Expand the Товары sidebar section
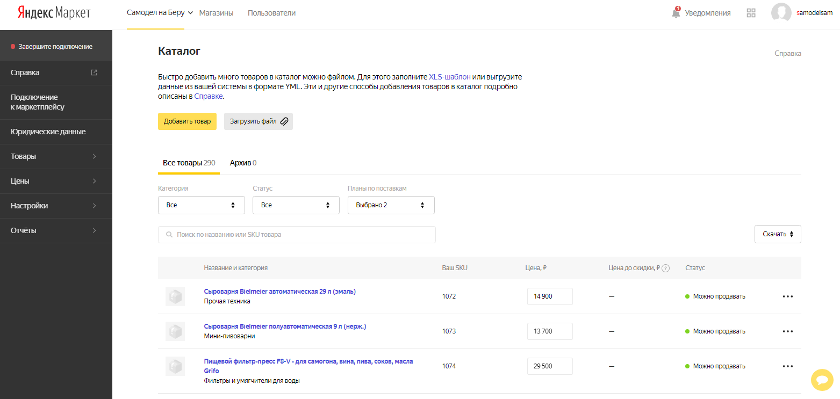Viewport: 840px width, 399px height. [x=56, y=156]
